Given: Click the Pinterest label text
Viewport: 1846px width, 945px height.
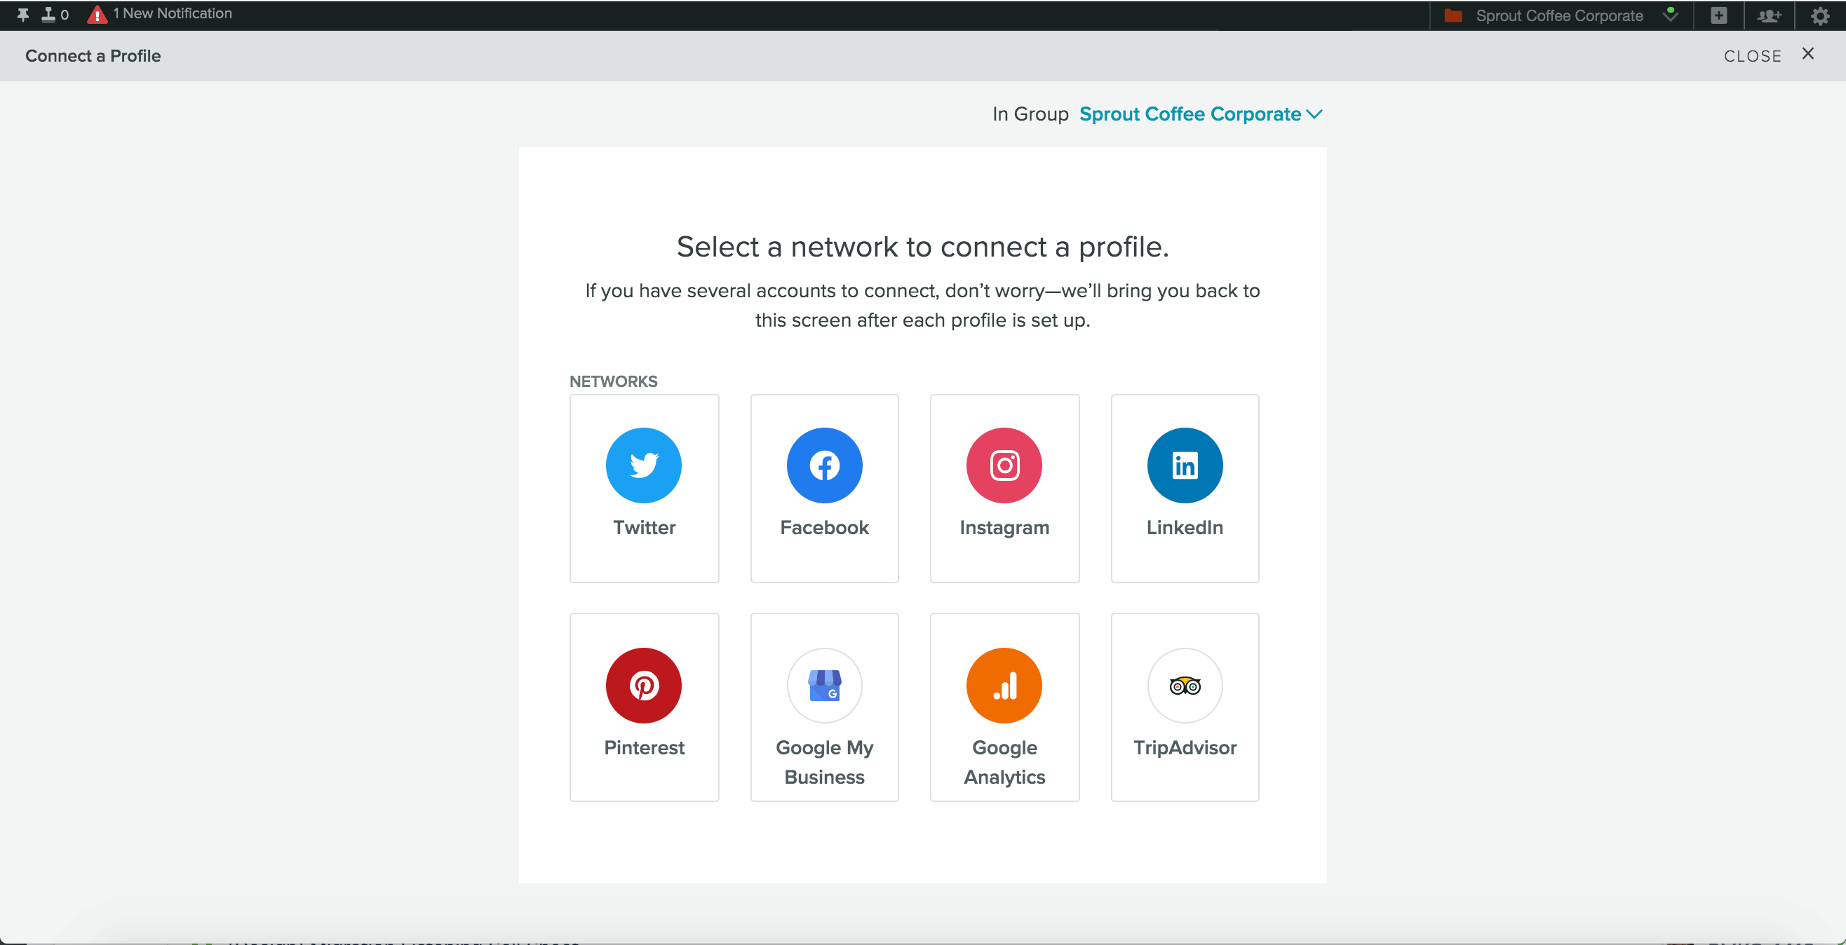Looking at the screenshot, I should [x=644, y=747].
